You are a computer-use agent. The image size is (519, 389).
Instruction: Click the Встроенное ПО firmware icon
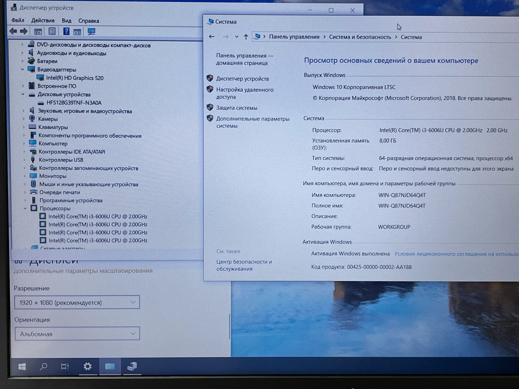(32, 86)
